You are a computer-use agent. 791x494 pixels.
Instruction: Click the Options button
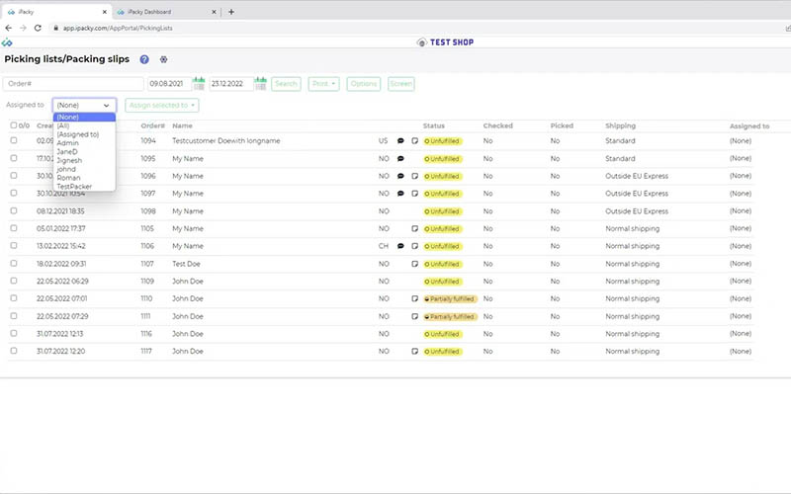tap(364, 84)
